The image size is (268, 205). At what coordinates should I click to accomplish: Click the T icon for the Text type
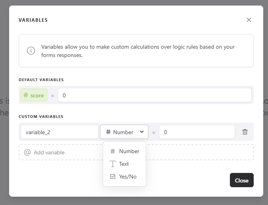pos(113,164)
